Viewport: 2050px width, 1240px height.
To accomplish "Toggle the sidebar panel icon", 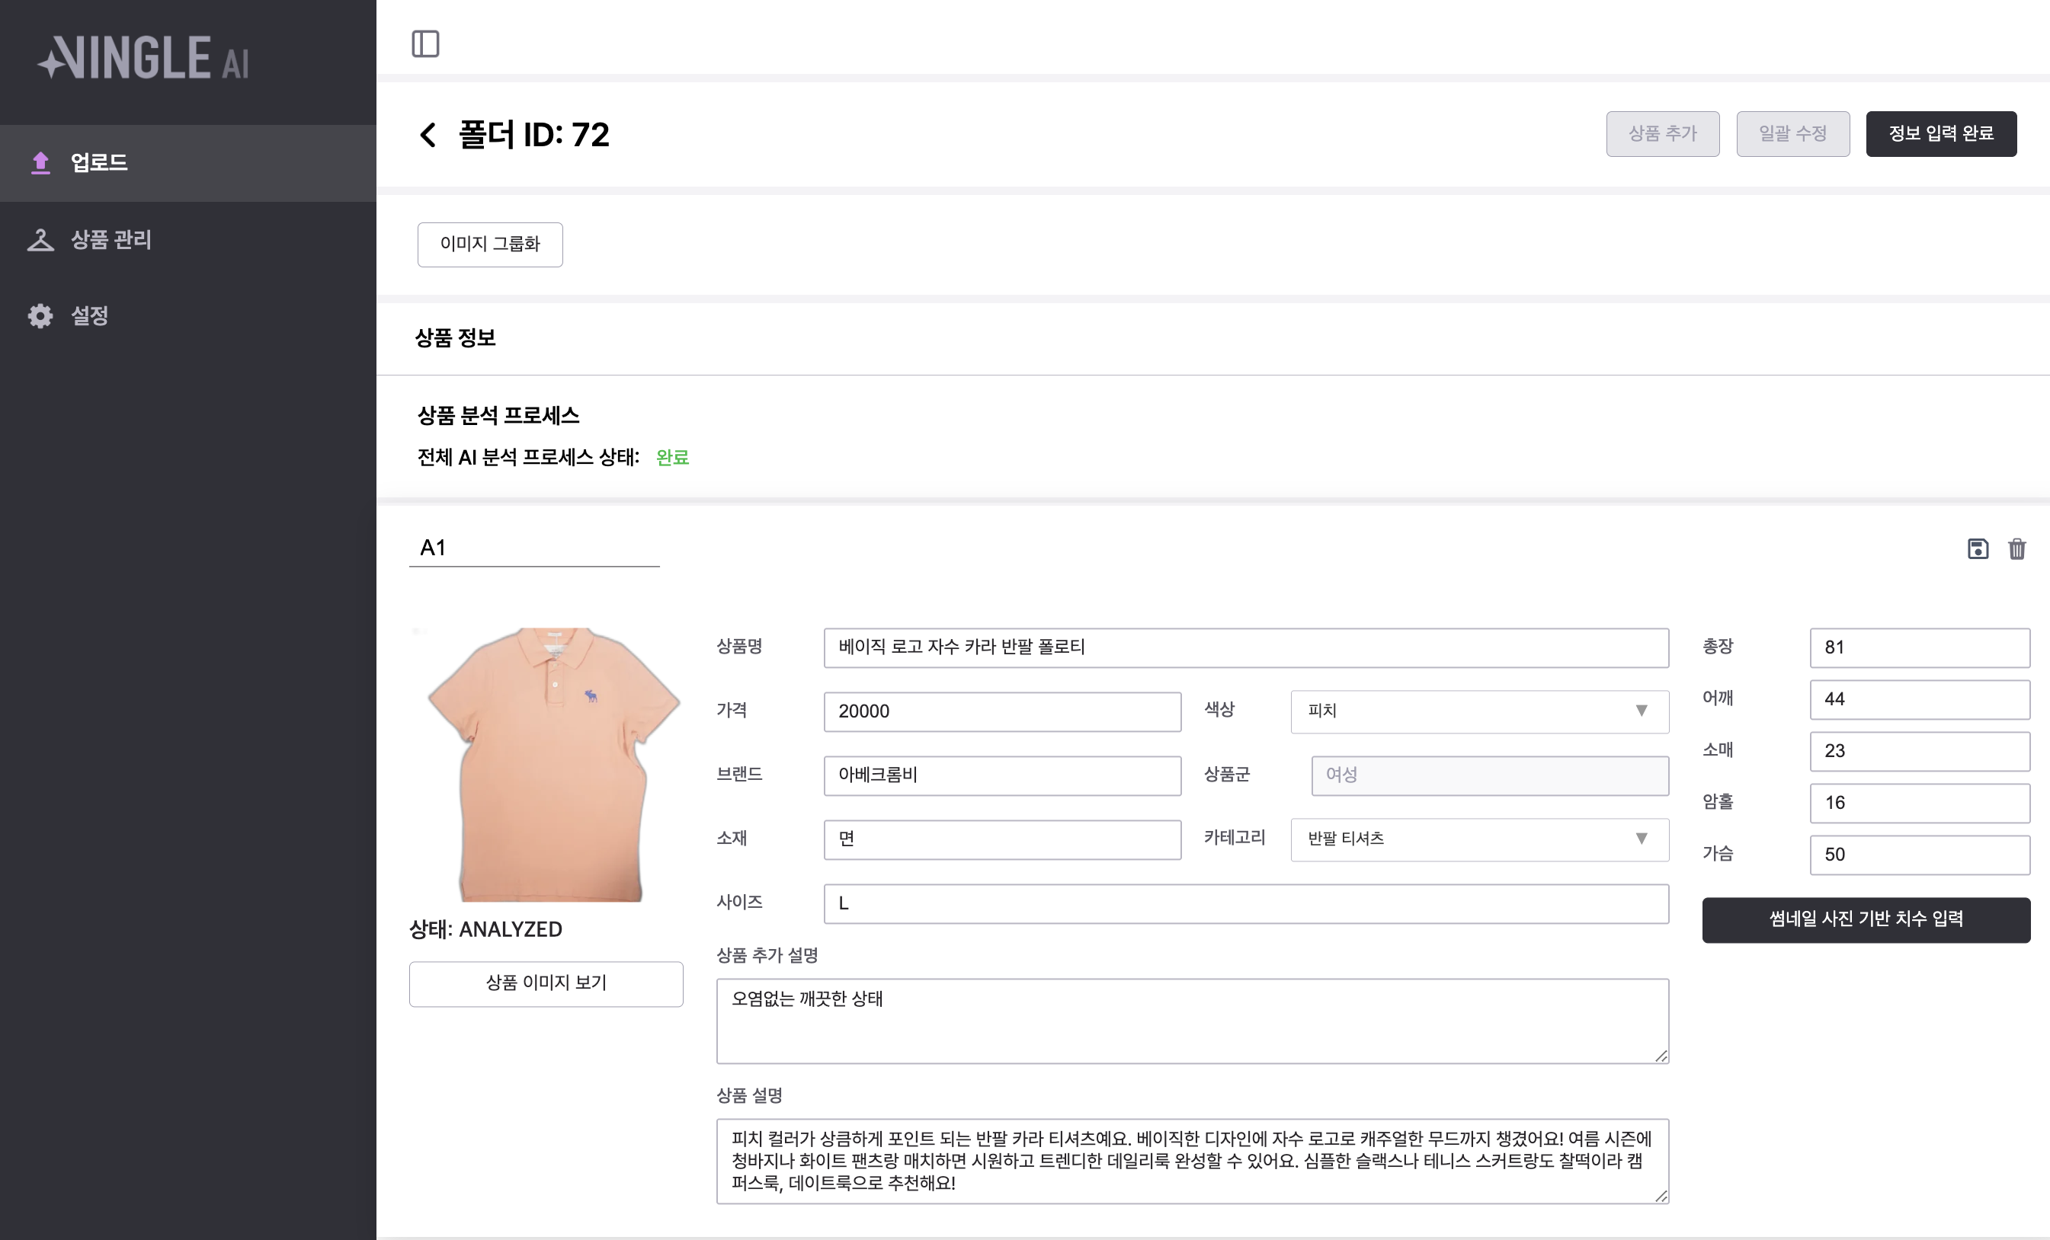I will (425, 43).
